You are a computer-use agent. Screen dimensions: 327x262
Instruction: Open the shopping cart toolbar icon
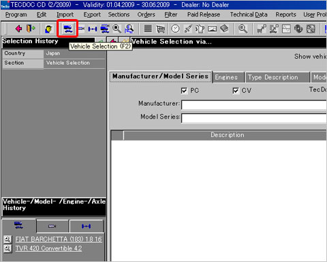point(161,29)
